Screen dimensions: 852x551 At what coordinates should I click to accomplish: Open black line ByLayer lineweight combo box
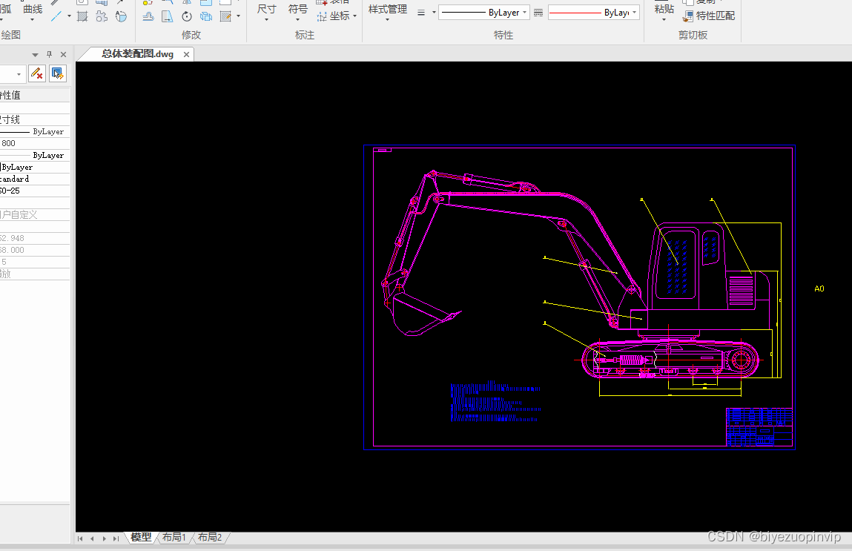coord(484,13)
